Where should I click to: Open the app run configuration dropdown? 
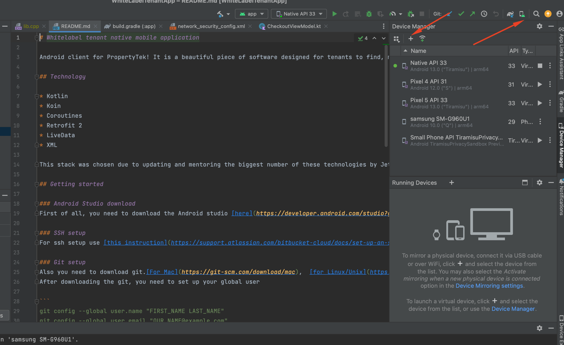251,14
